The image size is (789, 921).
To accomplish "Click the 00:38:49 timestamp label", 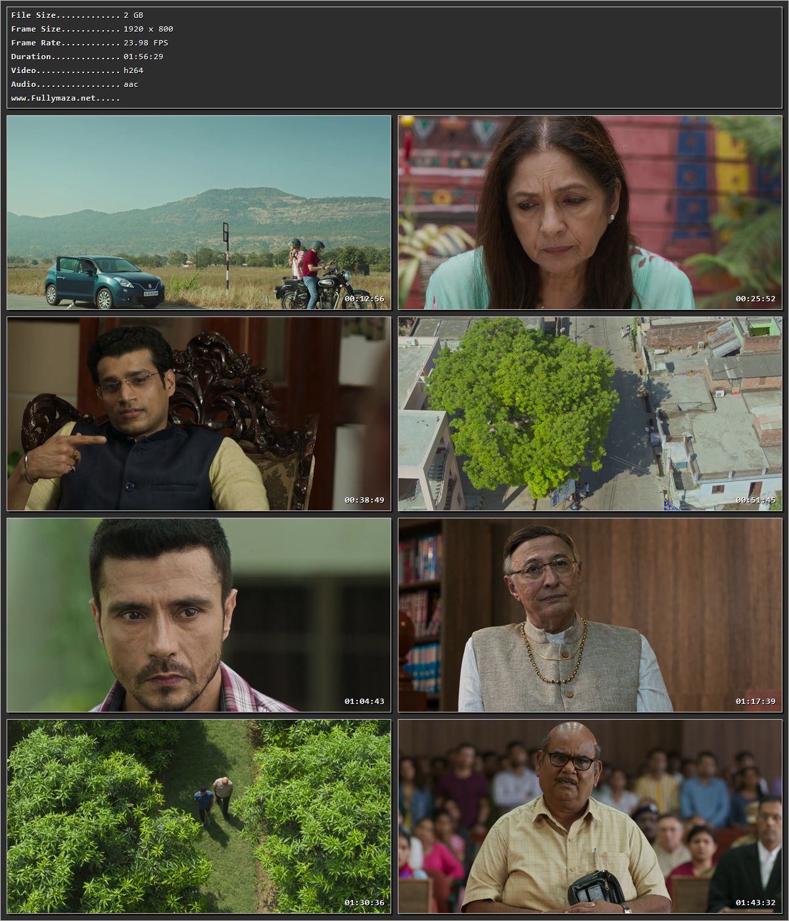I will click(364, 500).
